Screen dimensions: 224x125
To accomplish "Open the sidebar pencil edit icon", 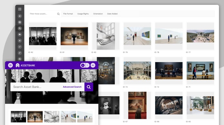I will [20, 53].
